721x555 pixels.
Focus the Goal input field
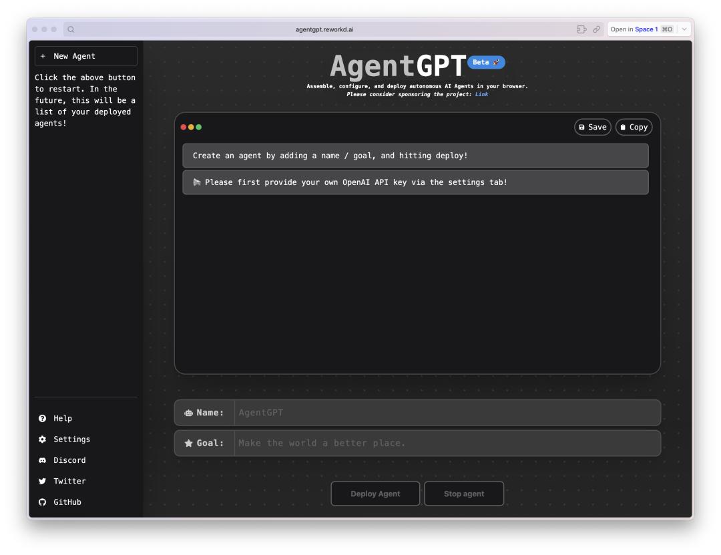[447, 443]
